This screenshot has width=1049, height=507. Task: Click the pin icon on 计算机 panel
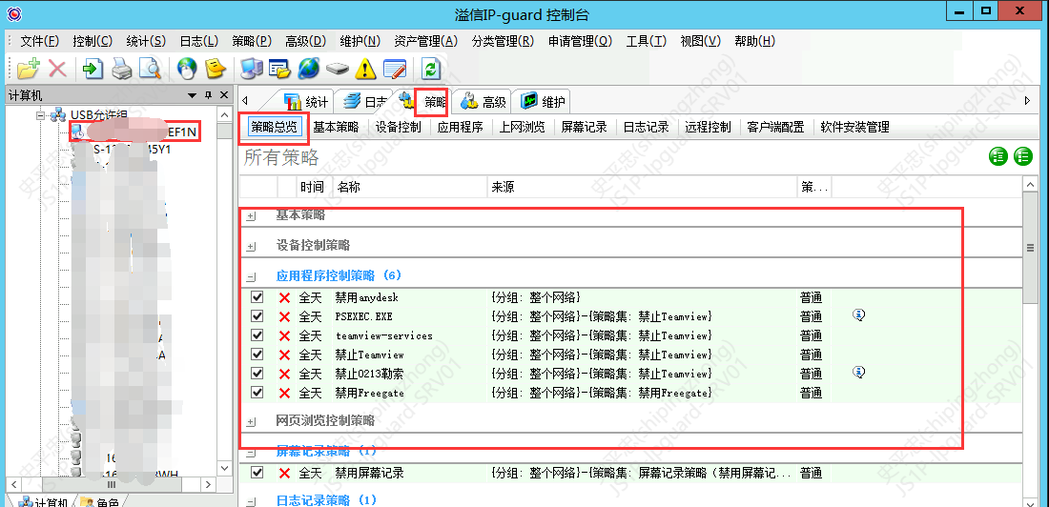pyautogui.click(x=208, y=95)
